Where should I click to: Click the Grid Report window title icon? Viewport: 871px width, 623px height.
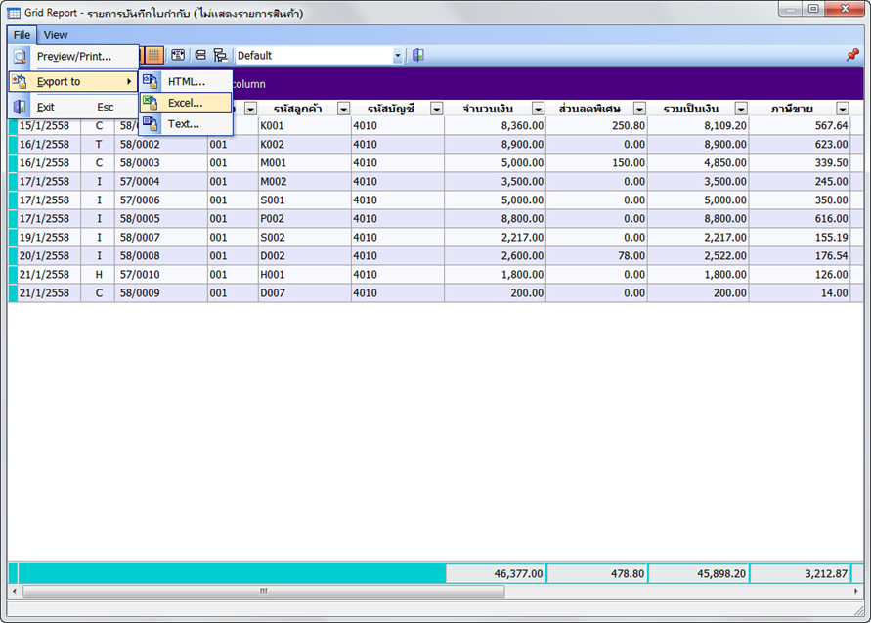[15, 13]
